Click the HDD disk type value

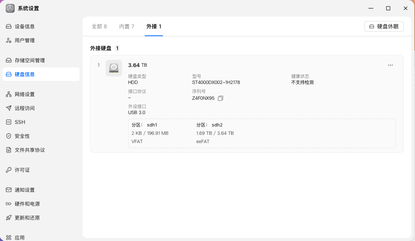click(x=133, y=82)
